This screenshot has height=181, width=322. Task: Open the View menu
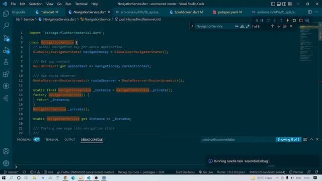click(x=50, y=4)
